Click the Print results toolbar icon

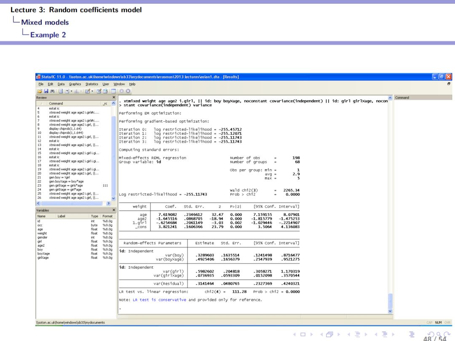click(52, 91)
